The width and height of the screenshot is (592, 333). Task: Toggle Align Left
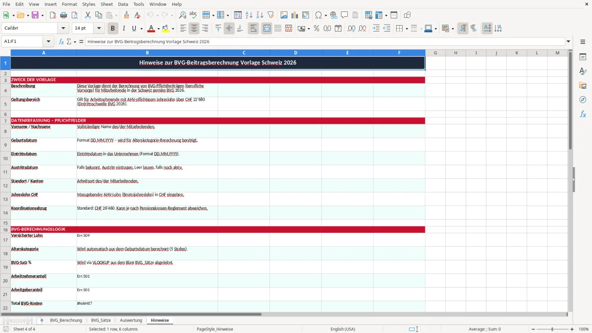(183, 29)
